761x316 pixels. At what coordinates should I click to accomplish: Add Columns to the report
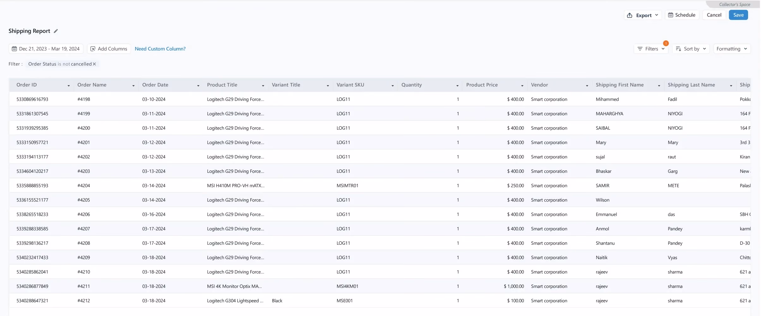click(109, 49)
